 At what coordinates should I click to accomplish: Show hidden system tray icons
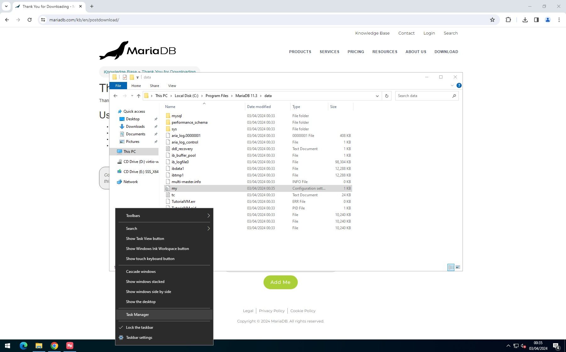[508, 346]
